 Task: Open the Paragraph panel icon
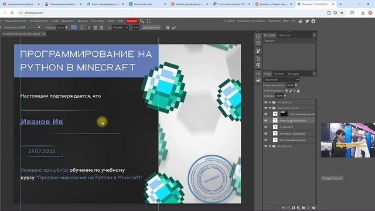coord(258,65)
